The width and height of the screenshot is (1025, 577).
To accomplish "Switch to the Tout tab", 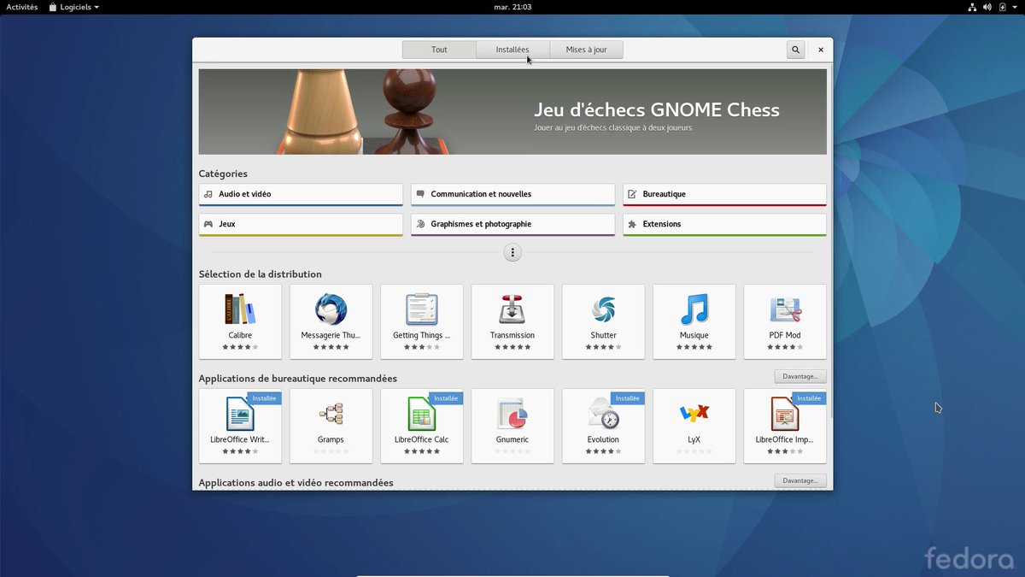I will [x=439, y=50].
